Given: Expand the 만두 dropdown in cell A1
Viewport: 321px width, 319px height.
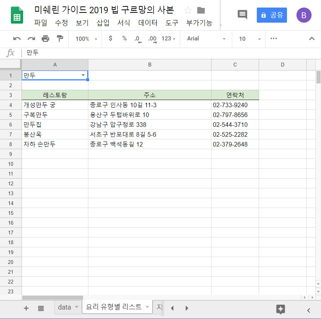Looking at the screenshot, I should coord(83,75).
